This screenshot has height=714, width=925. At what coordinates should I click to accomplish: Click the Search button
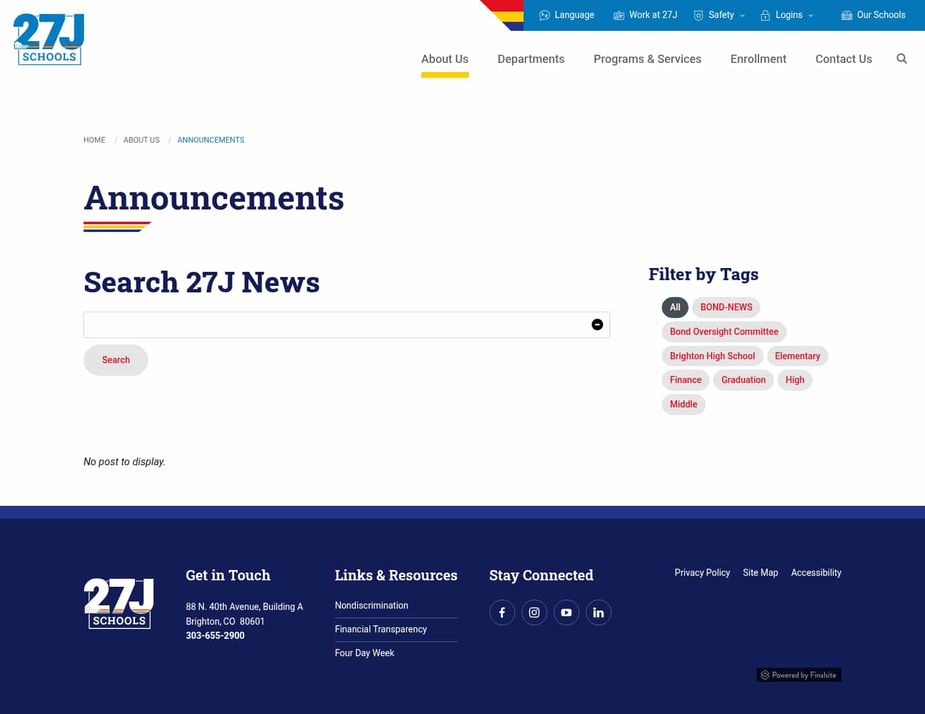coord(116,360)
